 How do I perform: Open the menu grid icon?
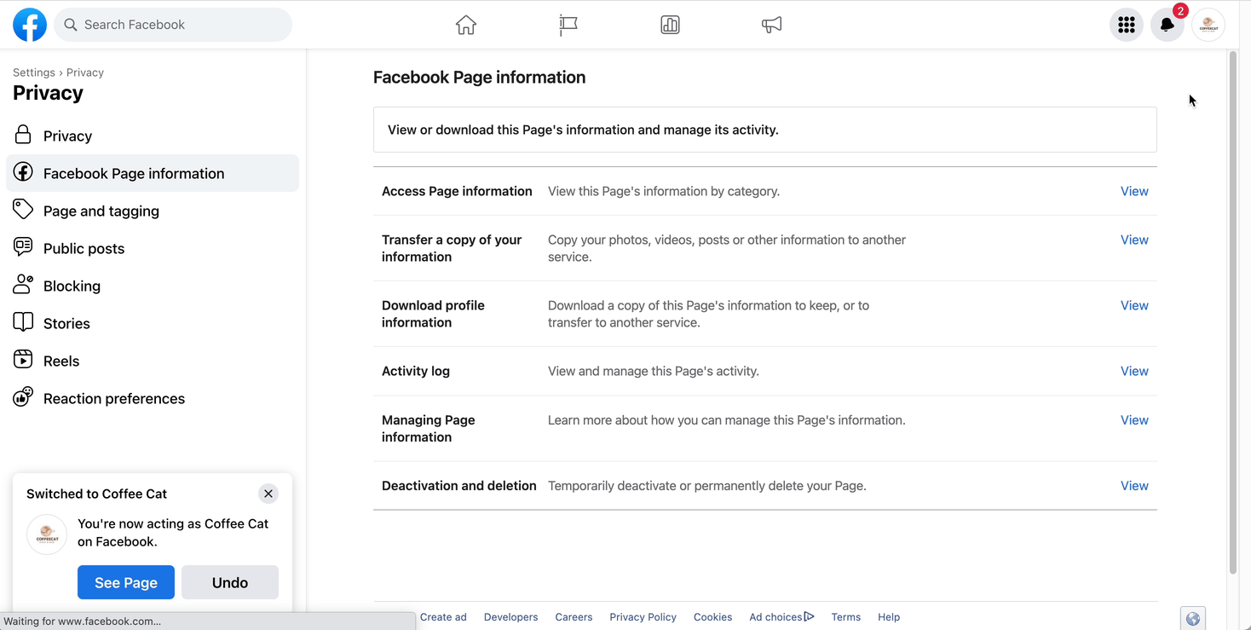pyautogui.click(x=1127, y=25)
